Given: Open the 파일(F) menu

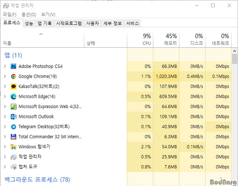Looking at the screenshot, I should point(10,15).
